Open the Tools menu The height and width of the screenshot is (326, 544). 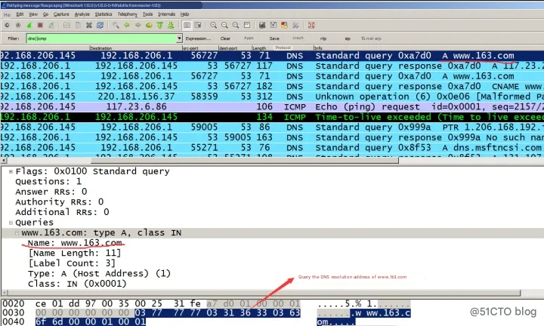pos(147,14)
